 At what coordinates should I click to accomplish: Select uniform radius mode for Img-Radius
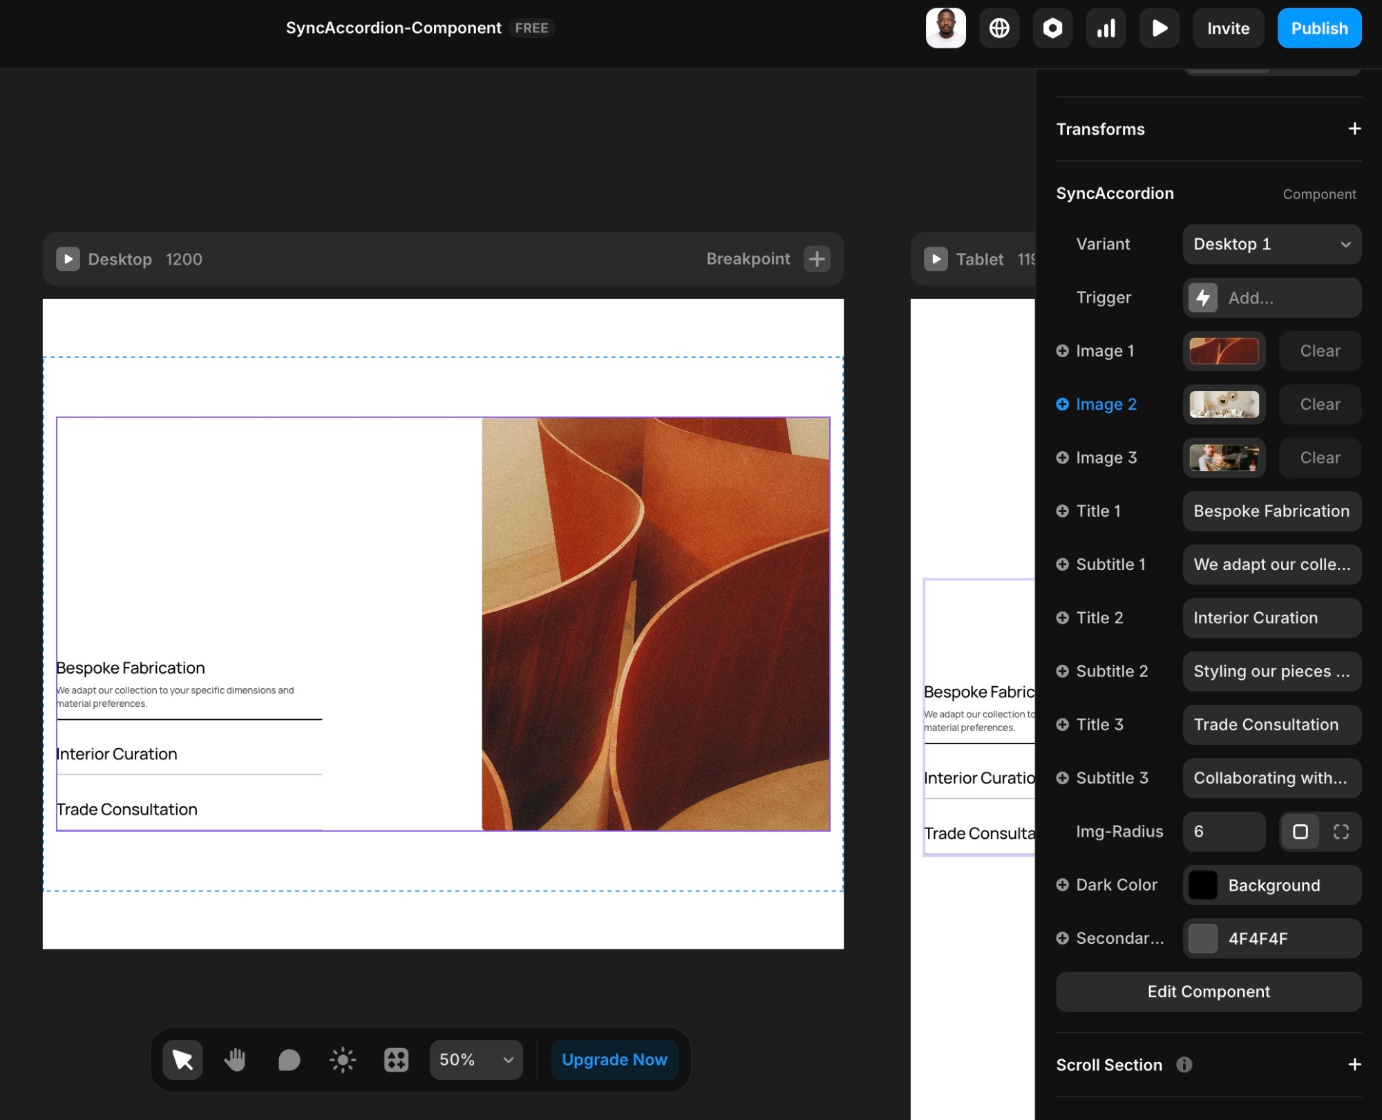[x=1300, y=831]
